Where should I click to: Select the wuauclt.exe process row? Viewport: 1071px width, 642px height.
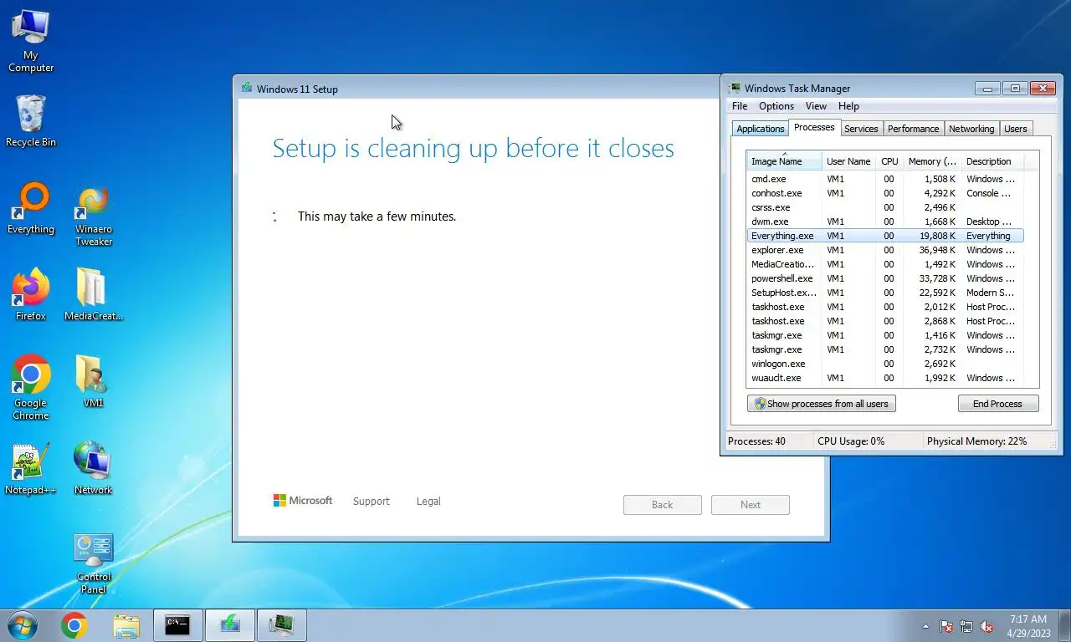[885, 378]
